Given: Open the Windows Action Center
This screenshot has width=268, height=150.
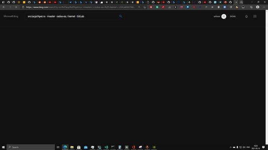Looking at the screenshot, I should [x=263, y=147].
